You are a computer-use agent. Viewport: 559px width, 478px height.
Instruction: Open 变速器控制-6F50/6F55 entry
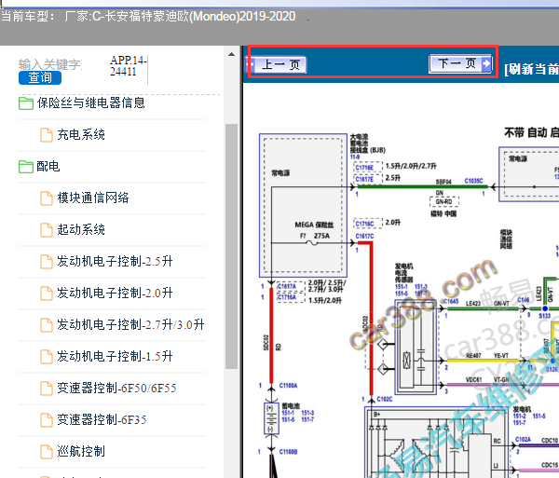click(117, 389)
